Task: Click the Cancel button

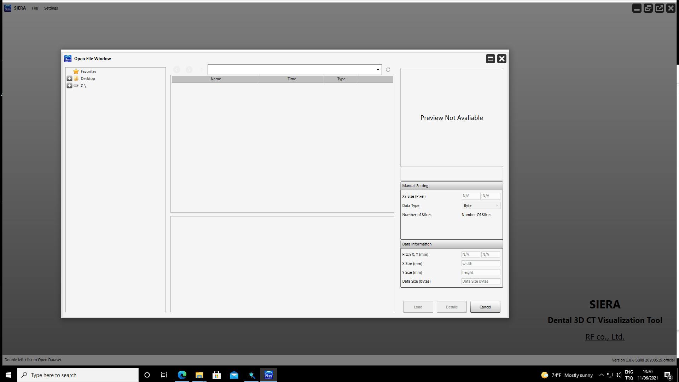Action: pyautogui.click(x=485, y=307)
